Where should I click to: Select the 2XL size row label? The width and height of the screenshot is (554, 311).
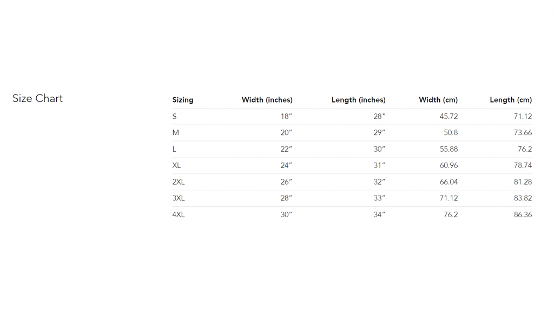[x=179, y=182]
